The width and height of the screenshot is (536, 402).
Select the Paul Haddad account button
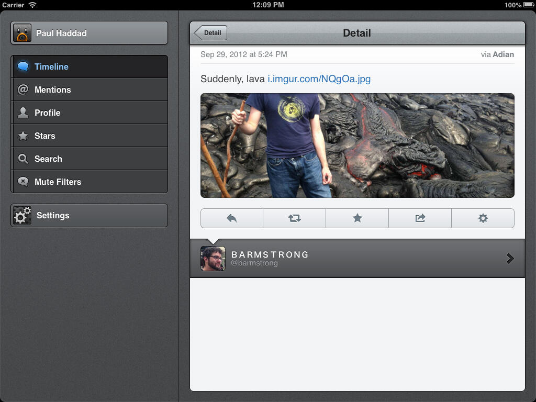click(89, 33)
